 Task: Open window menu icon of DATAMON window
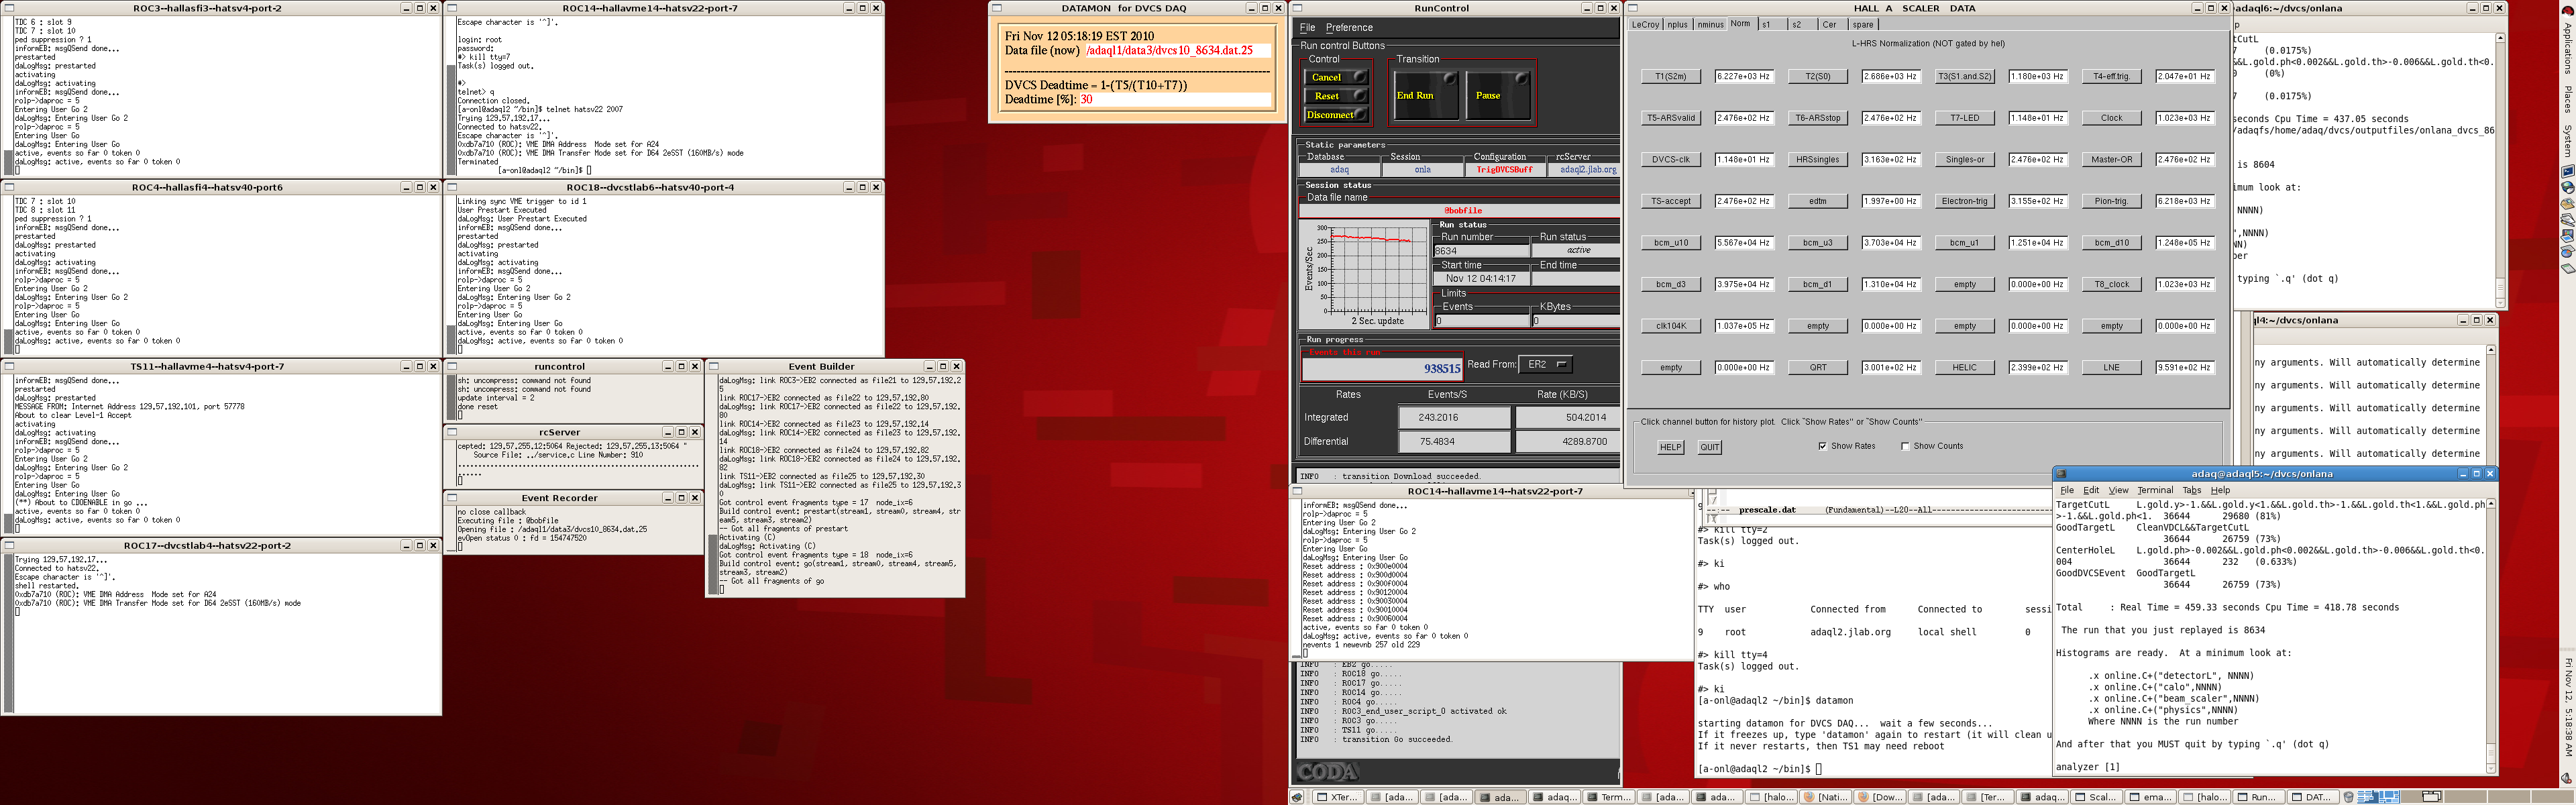click(x=997, y=8)
